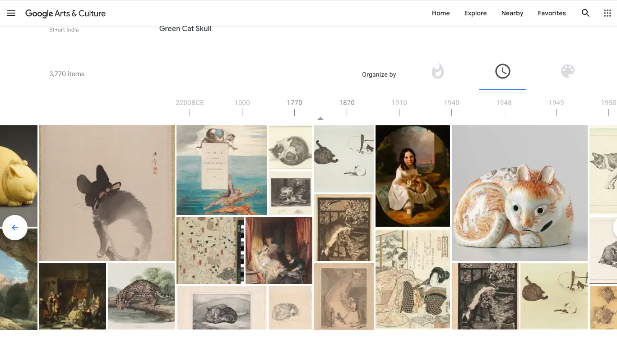Open girl holding cat oval portrait

(x=413, y=176)
